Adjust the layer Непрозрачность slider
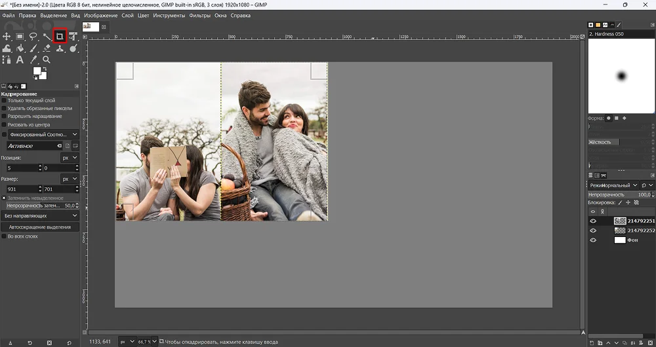Image resolution: width=656 pixels, height=347 pixels. coord(617,194)
